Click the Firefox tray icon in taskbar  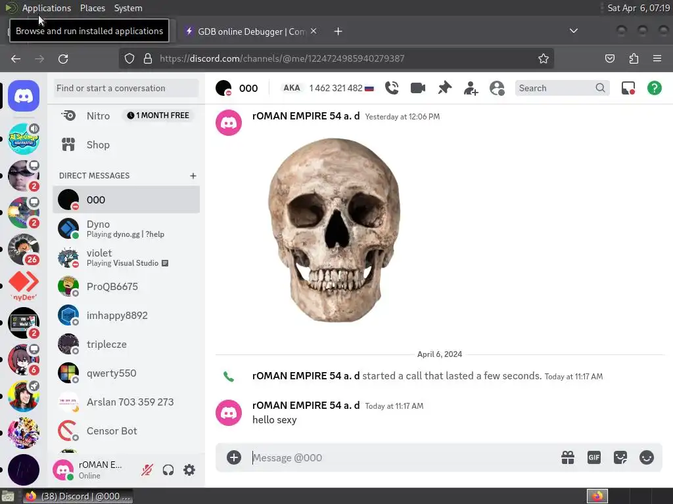pos(597,496)
